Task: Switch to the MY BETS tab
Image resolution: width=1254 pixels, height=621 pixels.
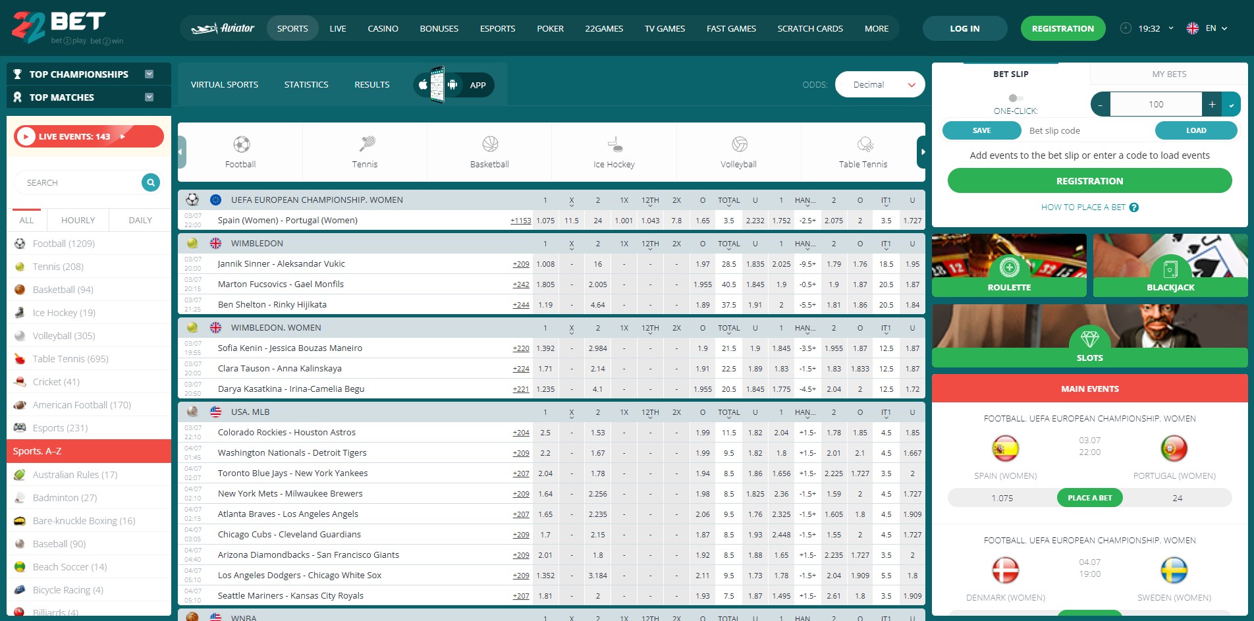Action: (1169, 74)
